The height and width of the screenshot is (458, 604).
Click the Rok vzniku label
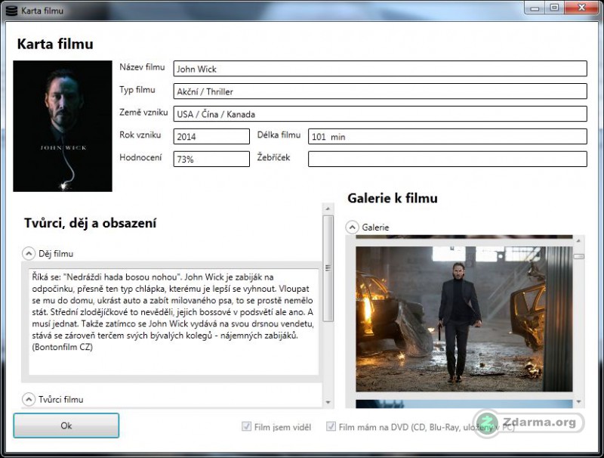click(140, 135)
